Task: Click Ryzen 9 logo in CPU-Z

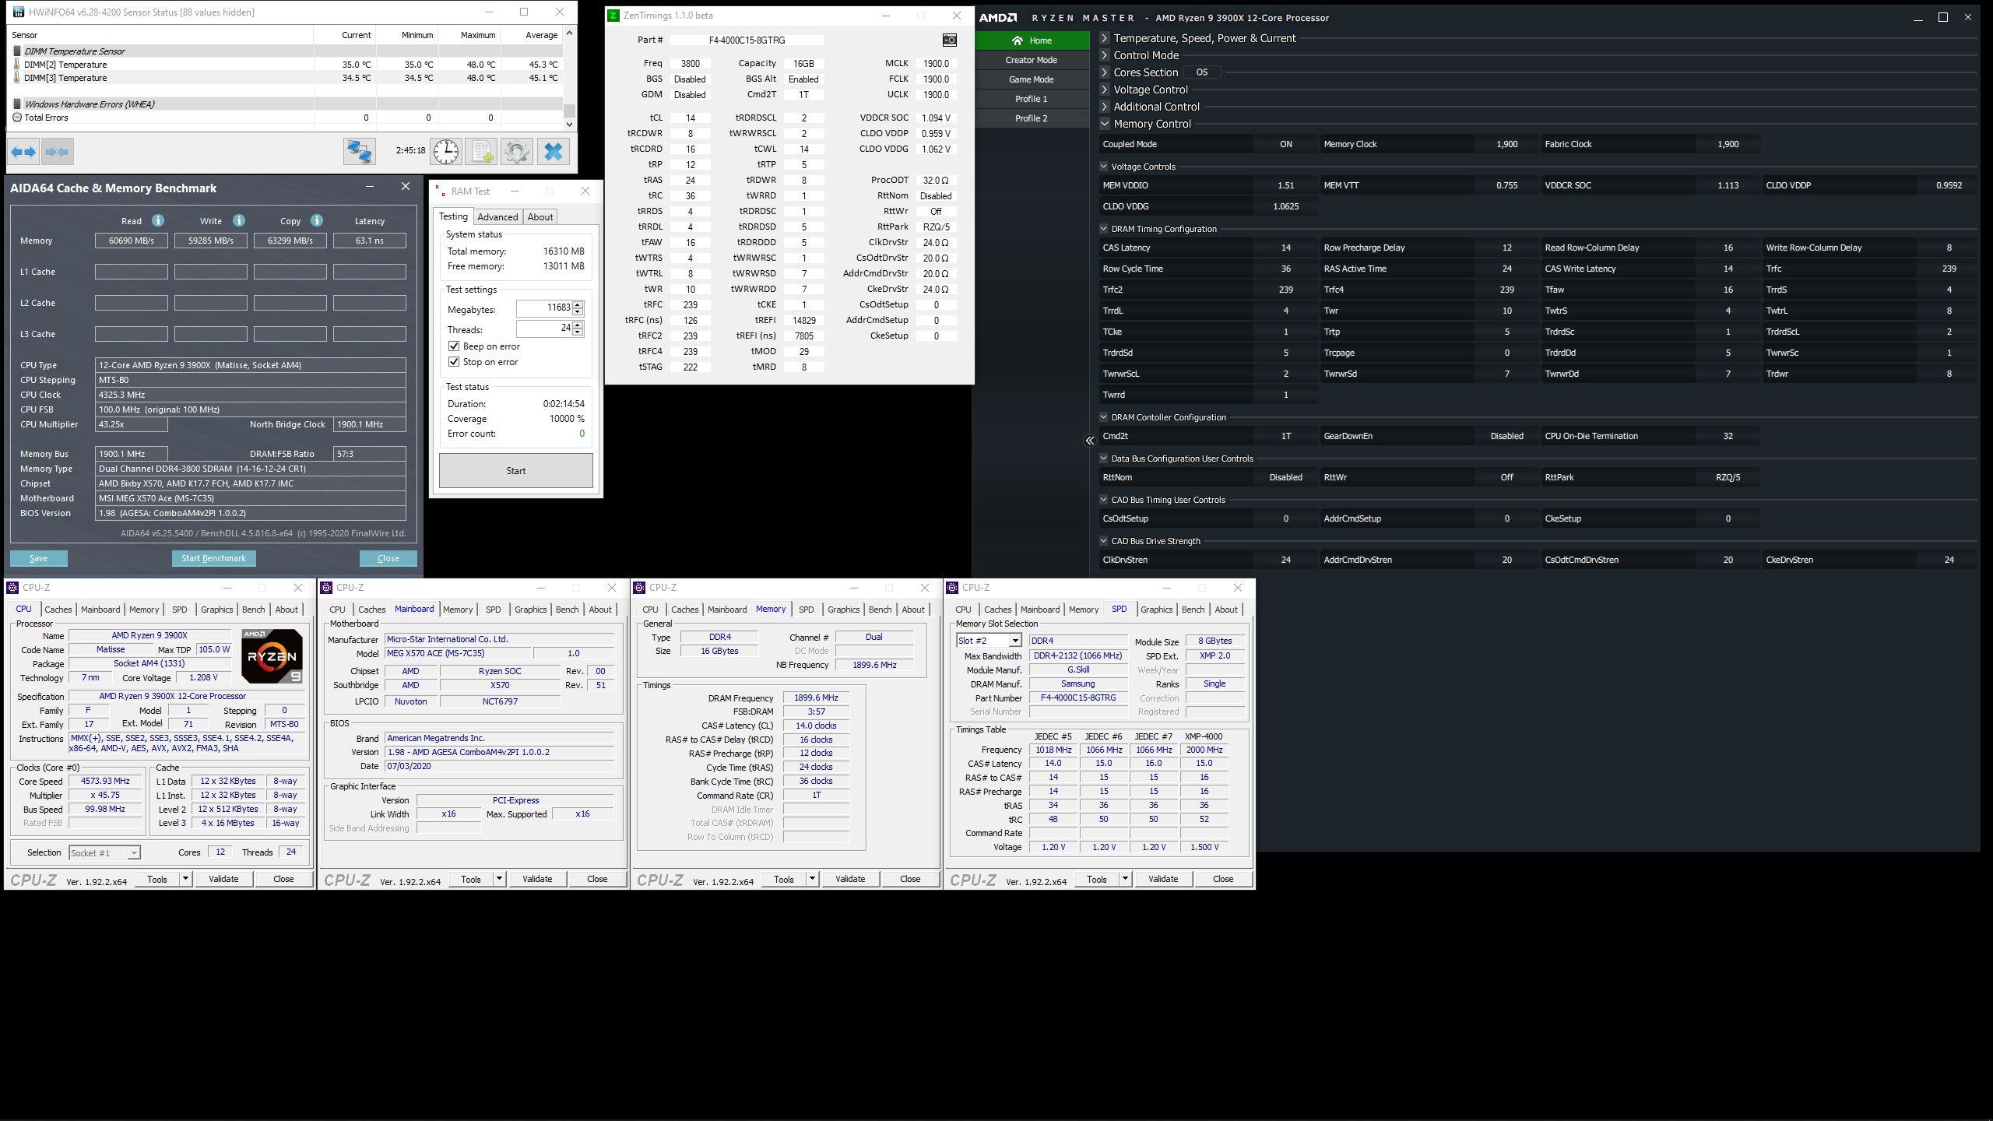Action: coord(272,656)
